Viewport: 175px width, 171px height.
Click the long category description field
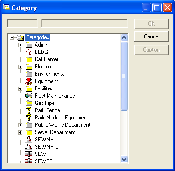(85, 23)
